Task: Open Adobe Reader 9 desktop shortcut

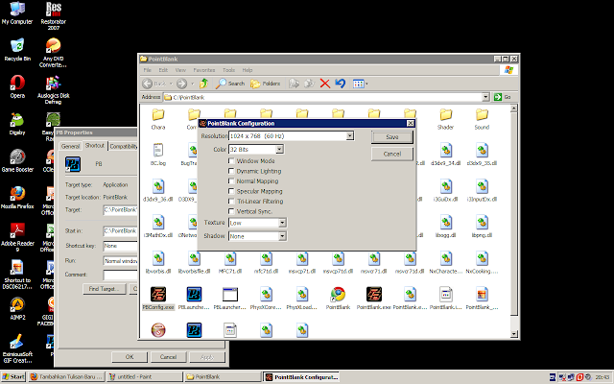Action: click(17, 237)
